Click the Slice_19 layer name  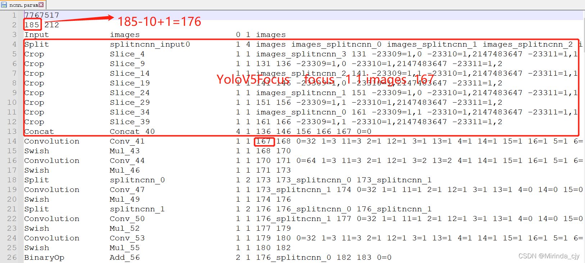(x=130, y=83)
